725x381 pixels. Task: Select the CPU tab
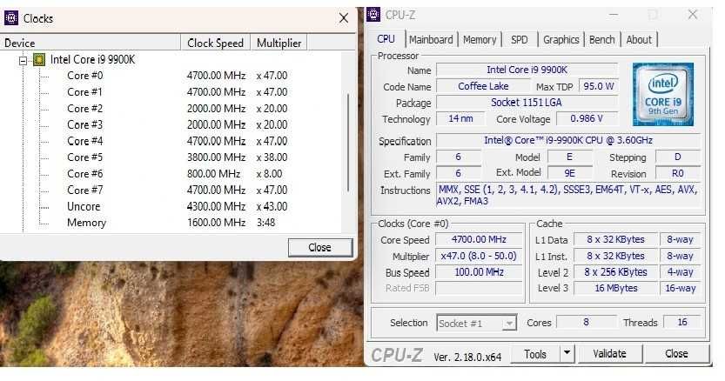pyautogui.click(x=386, y=39)
